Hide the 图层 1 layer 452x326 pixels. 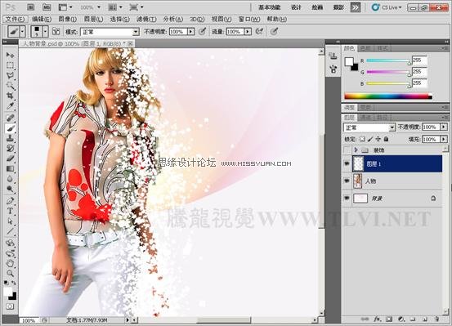click(x=347, y=163)
